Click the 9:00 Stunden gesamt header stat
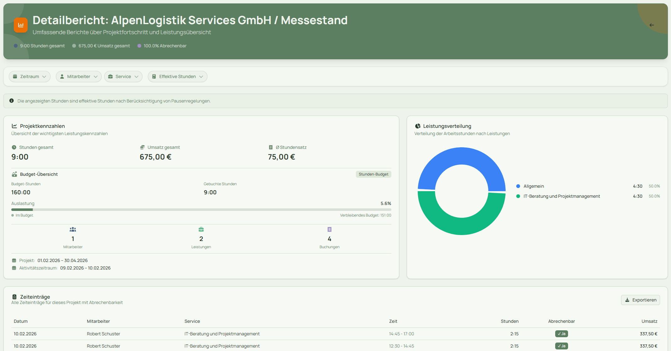The width and height of the screenshot is (671, 351). (39, 46)
